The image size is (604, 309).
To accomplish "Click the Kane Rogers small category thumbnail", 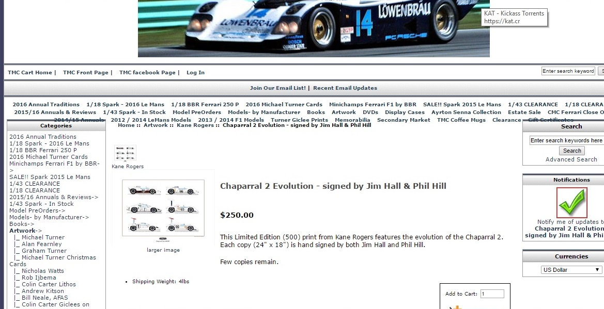I will 125,153.
